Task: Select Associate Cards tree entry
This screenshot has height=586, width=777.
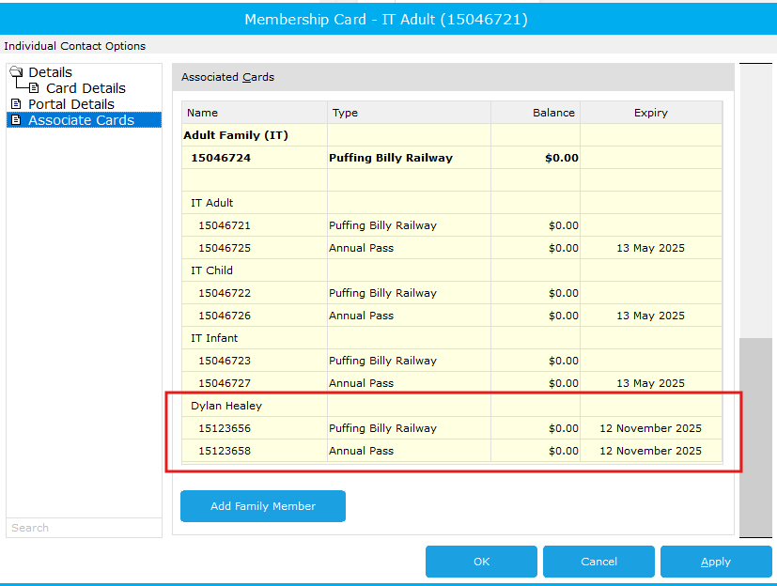Action: pyautogui.click(x=81, y=120)
